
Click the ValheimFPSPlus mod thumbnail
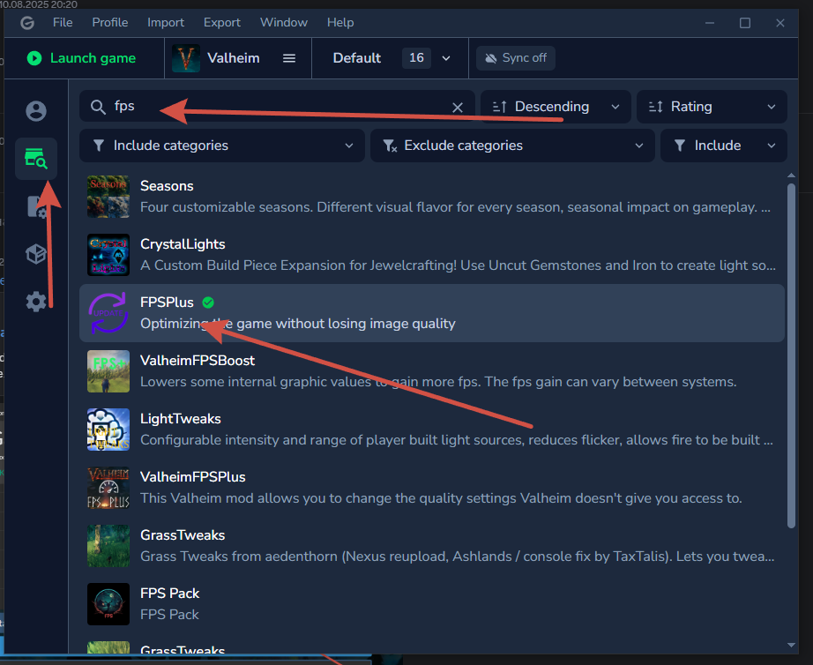108,488
